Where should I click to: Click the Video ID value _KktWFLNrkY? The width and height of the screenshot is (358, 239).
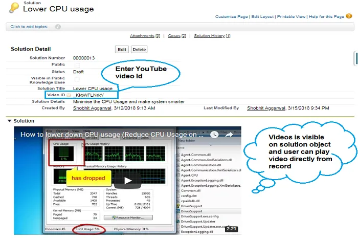pyautogui.click(x=88, y=95)
